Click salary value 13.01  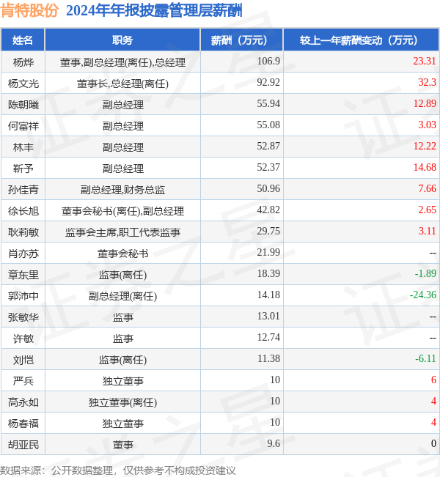point(268,317)
